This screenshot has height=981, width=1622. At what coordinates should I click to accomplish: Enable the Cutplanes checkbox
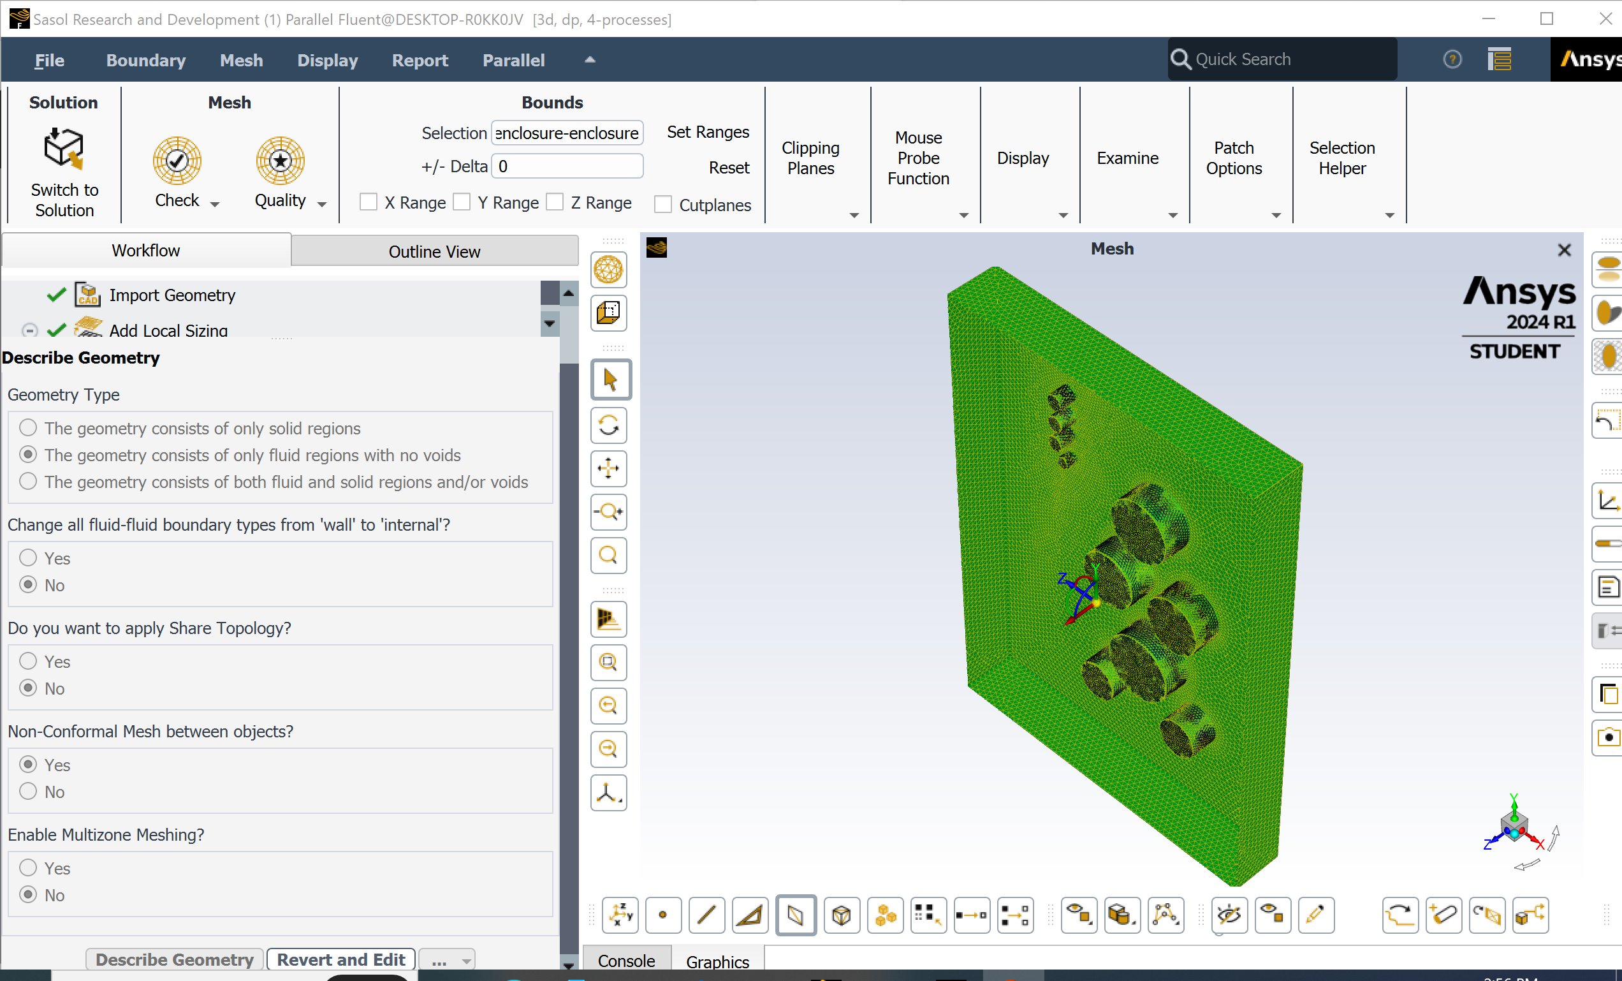[663, 205]
